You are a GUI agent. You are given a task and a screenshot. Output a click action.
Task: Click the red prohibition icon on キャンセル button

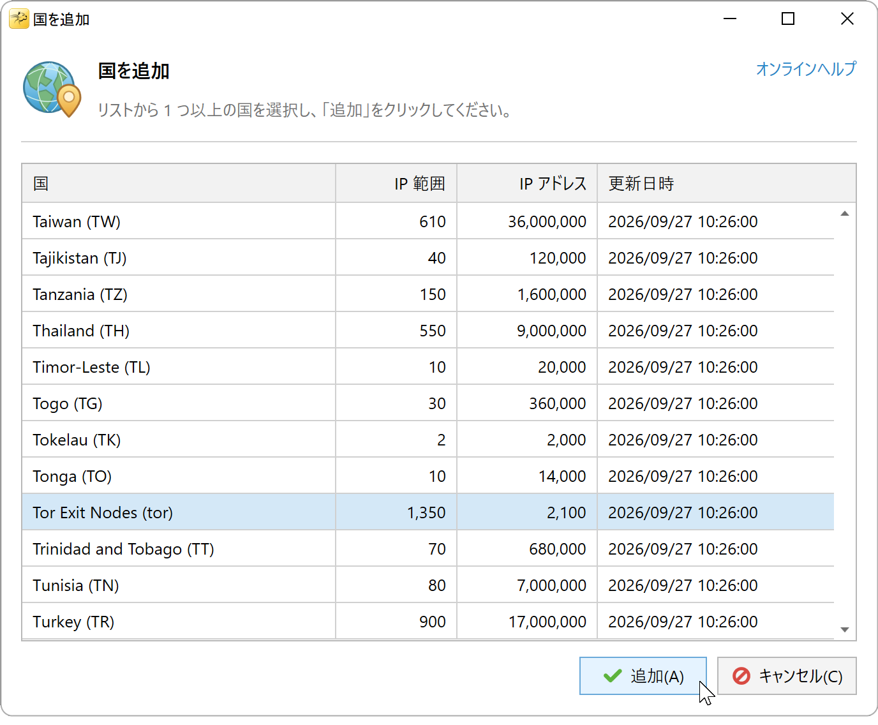(741, 676)
